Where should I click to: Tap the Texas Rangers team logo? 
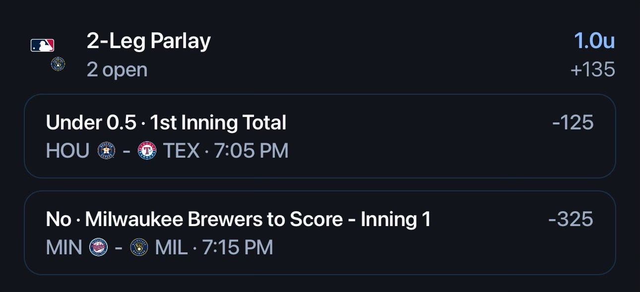click(x=147, y=150)
